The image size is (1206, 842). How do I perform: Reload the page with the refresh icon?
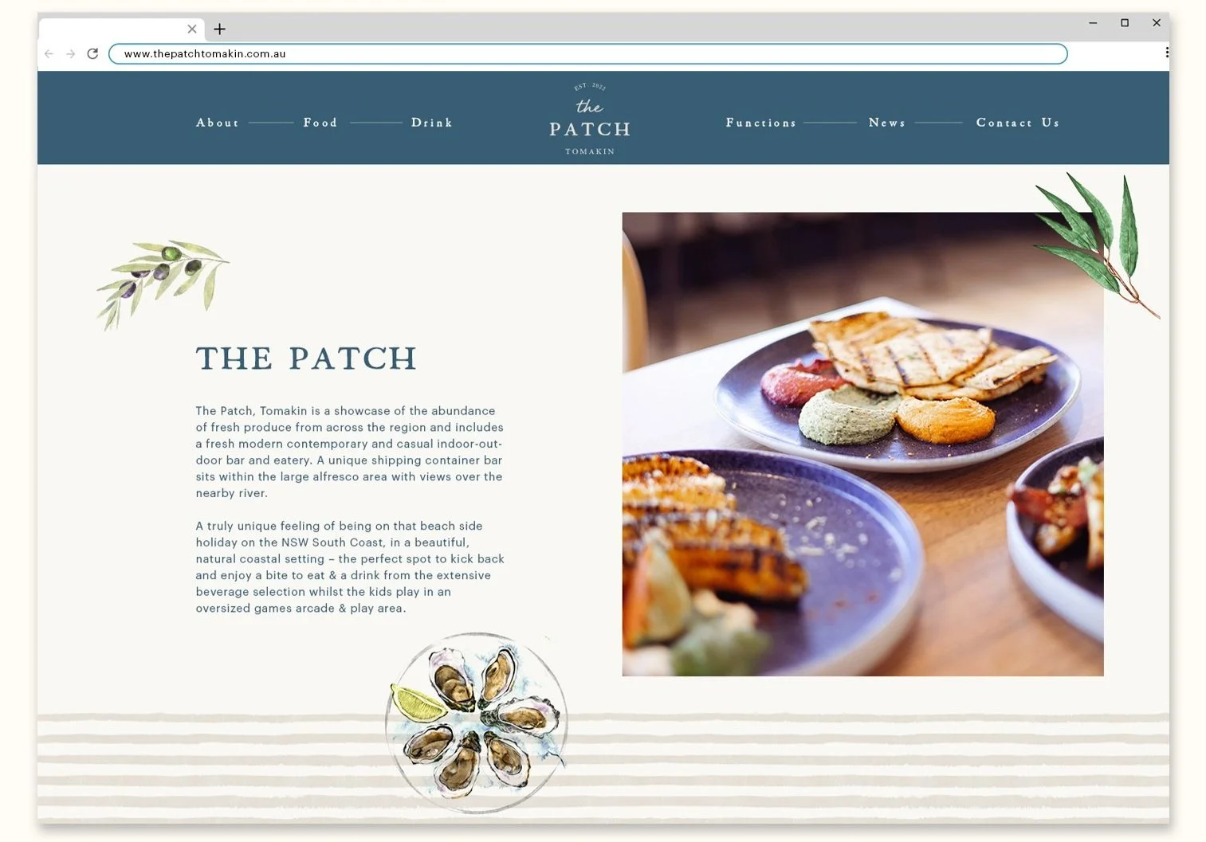tap(92, 53)
